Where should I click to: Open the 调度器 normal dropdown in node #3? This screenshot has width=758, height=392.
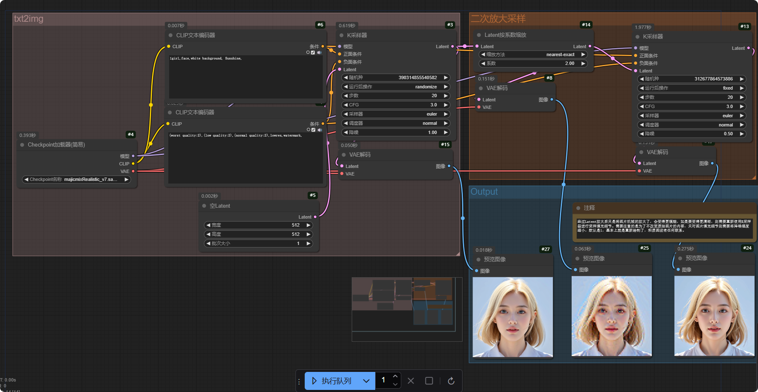[396, 123]
